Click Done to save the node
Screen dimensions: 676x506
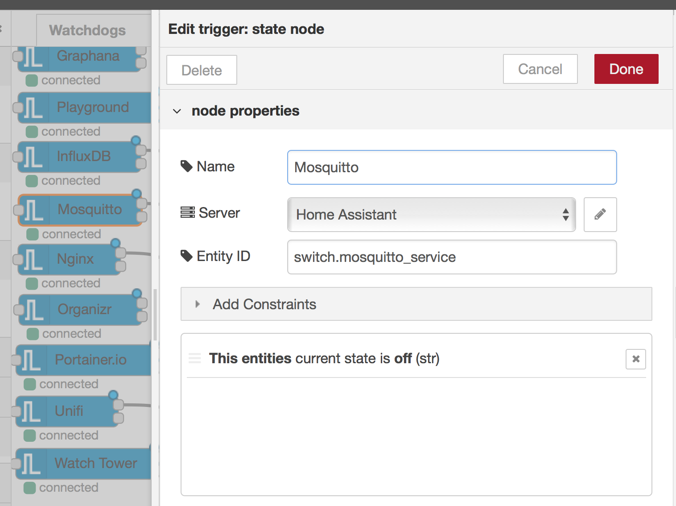coord(626,69)
